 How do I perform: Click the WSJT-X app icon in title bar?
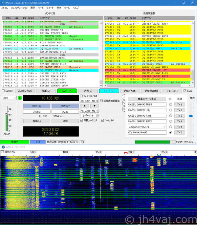[x=3, y=2]
